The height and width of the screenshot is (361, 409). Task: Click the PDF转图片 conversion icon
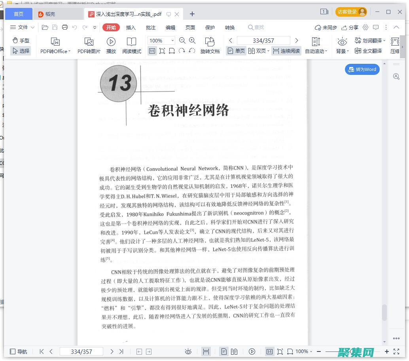[88, 45]
